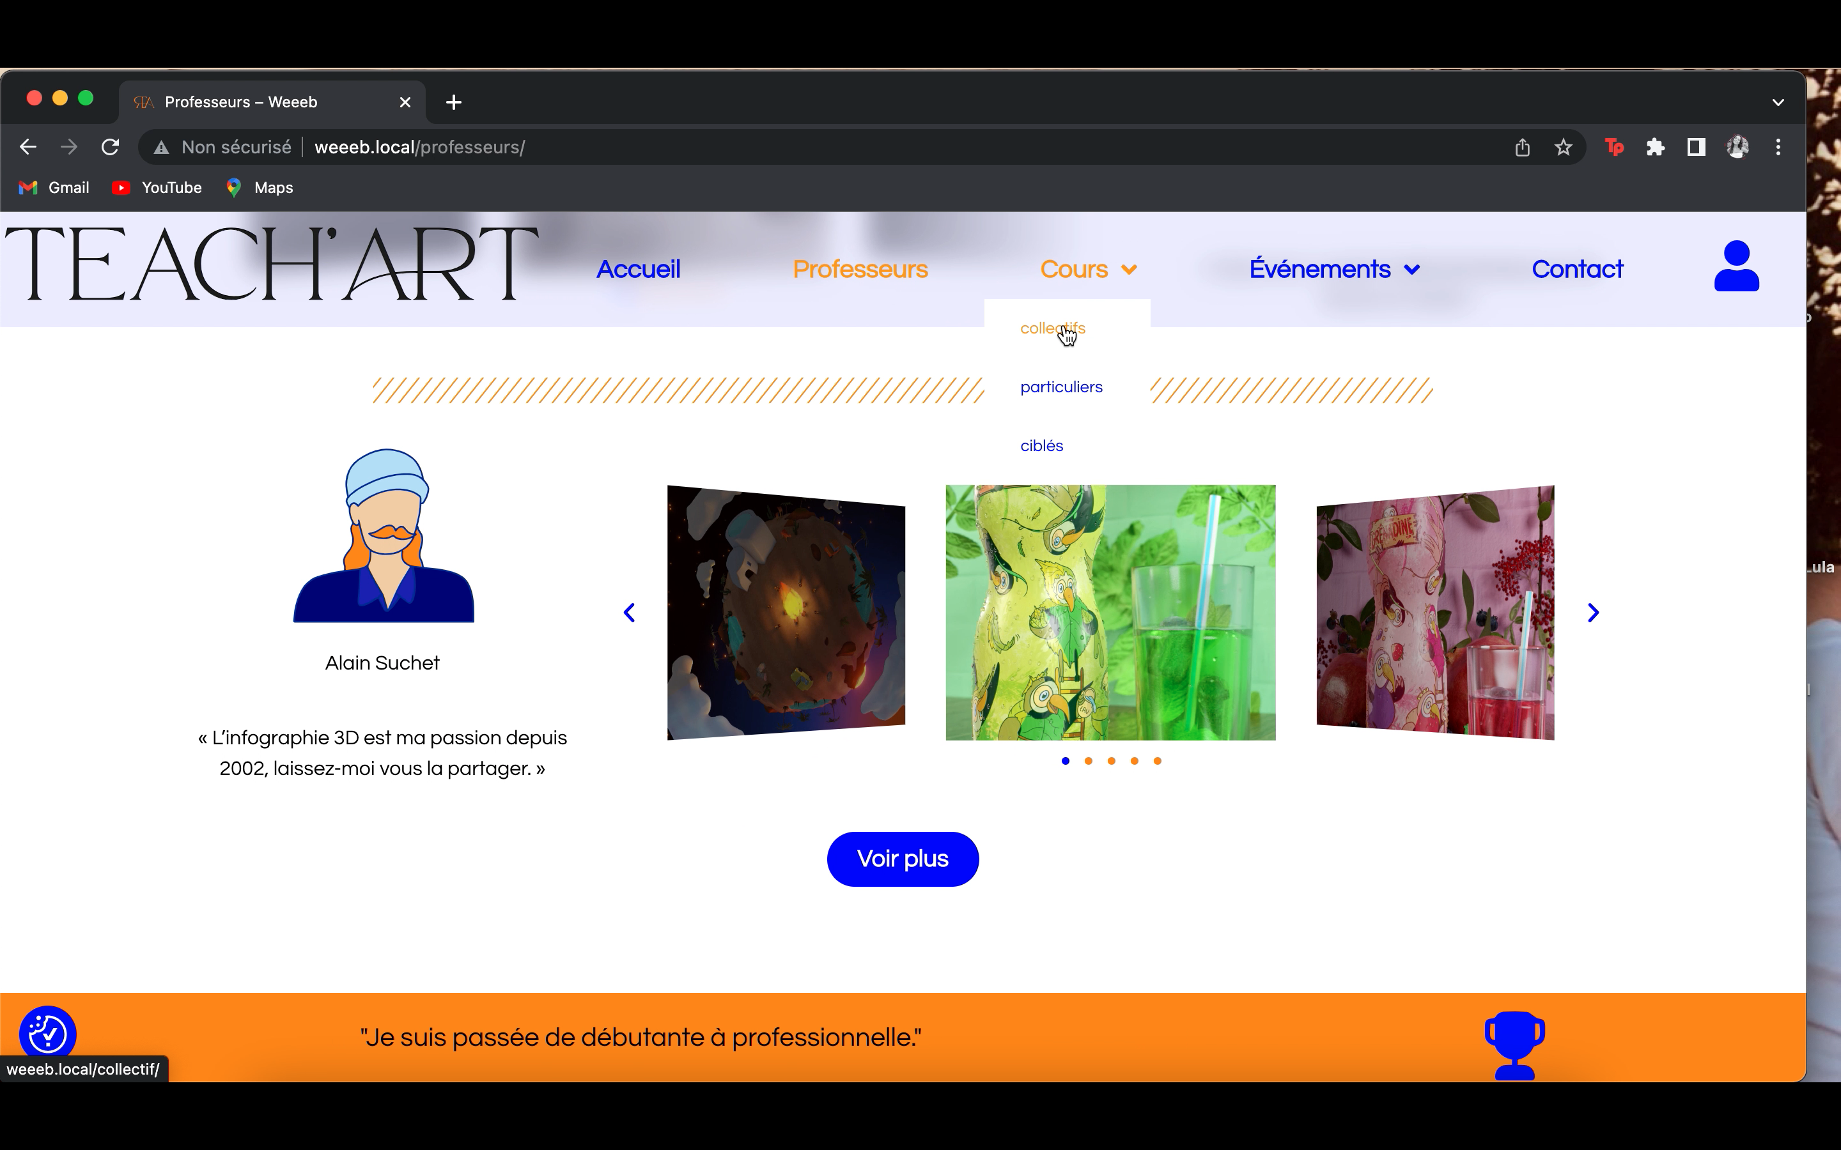Select the second carousel pagination dot
The height and width of the screenshot is (1150, 1841).
[1088, 760]
